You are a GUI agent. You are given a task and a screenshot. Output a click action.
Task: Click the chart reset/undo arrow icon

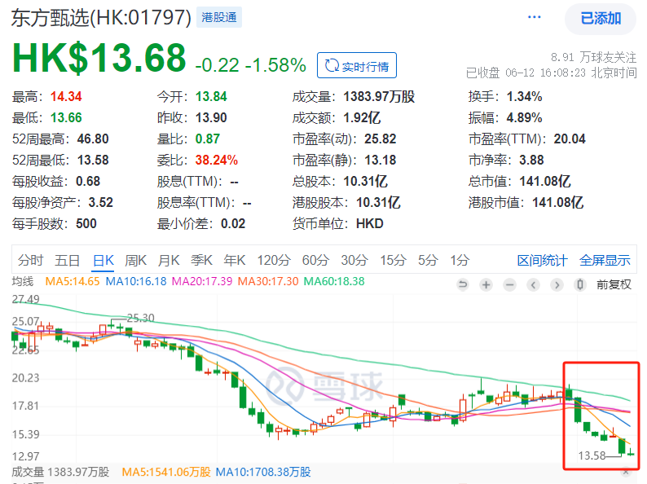(x=463, y=284)
